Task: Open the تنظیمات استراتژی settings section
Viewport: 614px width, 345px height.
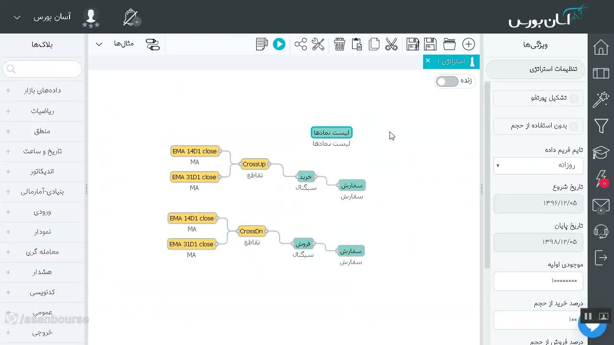Action: [536, 69]
